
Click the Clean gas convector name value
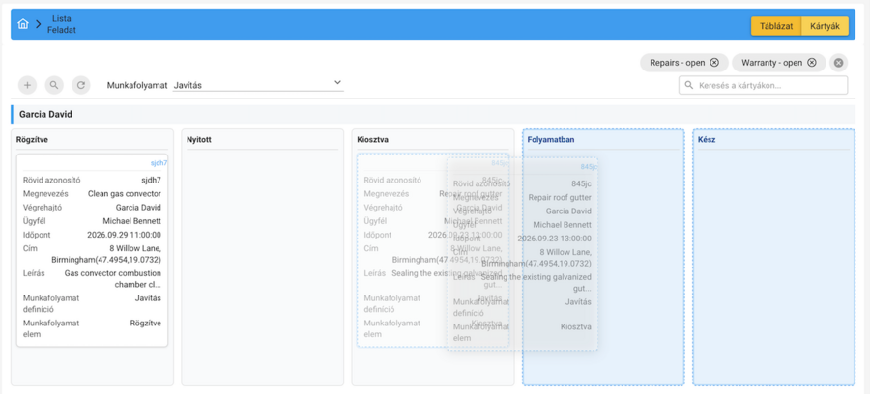(x=125, y=194)
